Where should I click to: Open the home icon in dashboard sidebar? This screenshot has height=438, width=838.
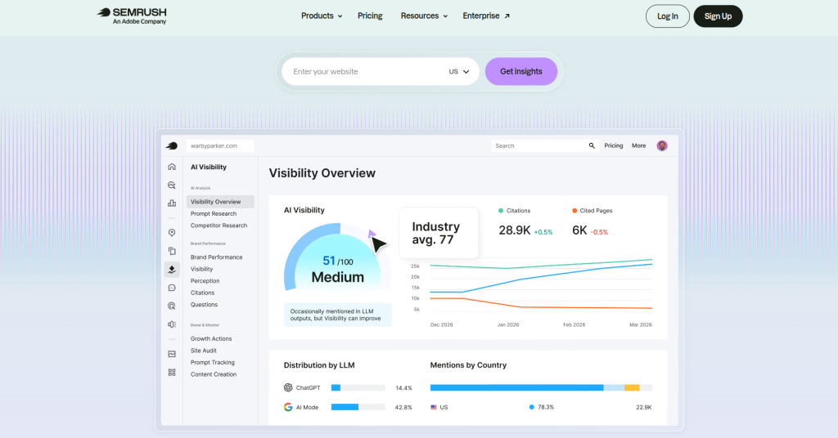(172, 167)
